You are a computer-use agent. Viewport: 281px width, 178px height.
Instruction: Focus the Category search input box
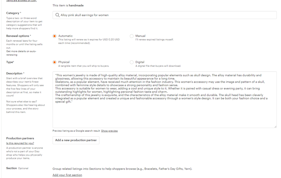click(167, 15)
